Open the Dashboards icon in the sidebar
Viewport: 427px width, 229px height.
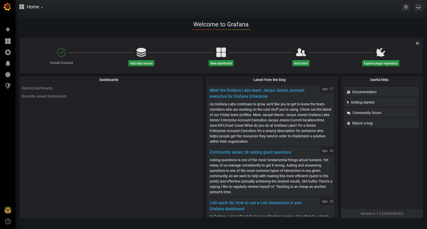8,41
